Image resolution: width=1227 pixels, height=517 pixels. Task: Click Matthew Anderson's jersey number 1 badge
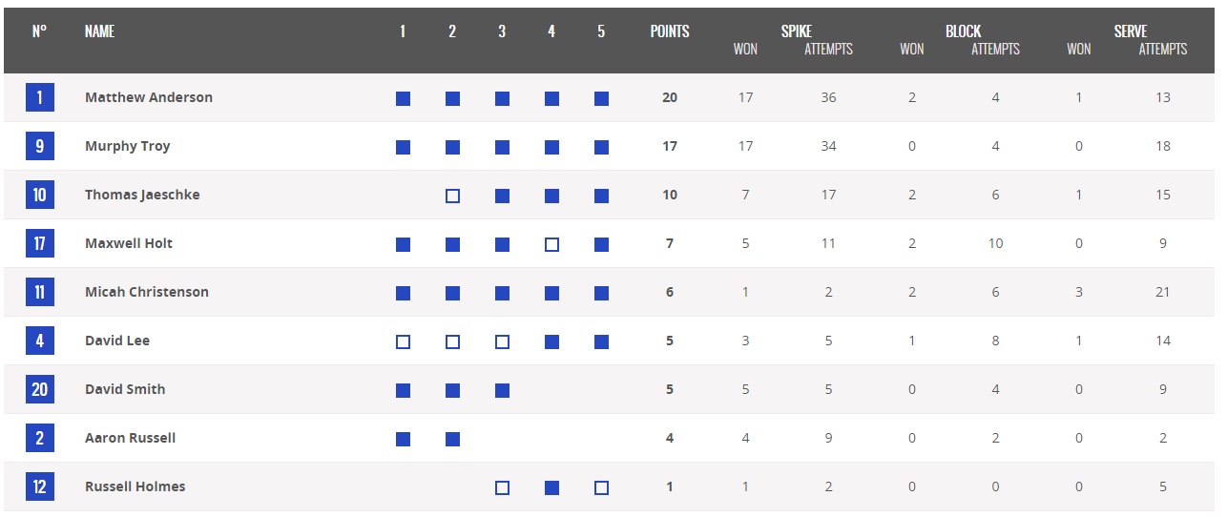[x=40, y=97]
